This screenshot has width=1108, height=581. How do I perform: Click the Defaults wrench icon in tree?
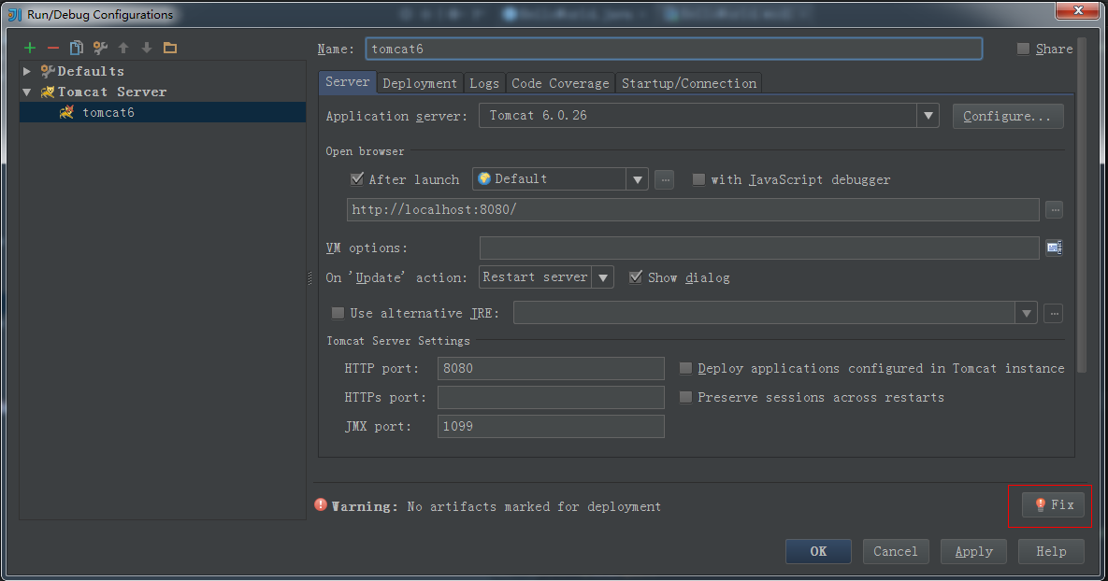pyautogui.click(x=48, y=71)
